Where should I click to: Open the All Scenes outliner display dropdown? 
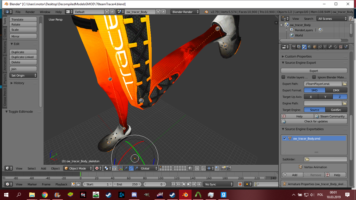point(332,18)
